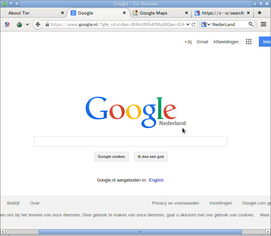Click the blue Inloggen sign-in button
This screenshot has width=271, height=236.
(x=265, y=42)
